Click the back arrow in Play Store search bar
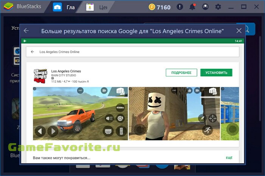The image size is (265, 176). click(x=33, y=52)
